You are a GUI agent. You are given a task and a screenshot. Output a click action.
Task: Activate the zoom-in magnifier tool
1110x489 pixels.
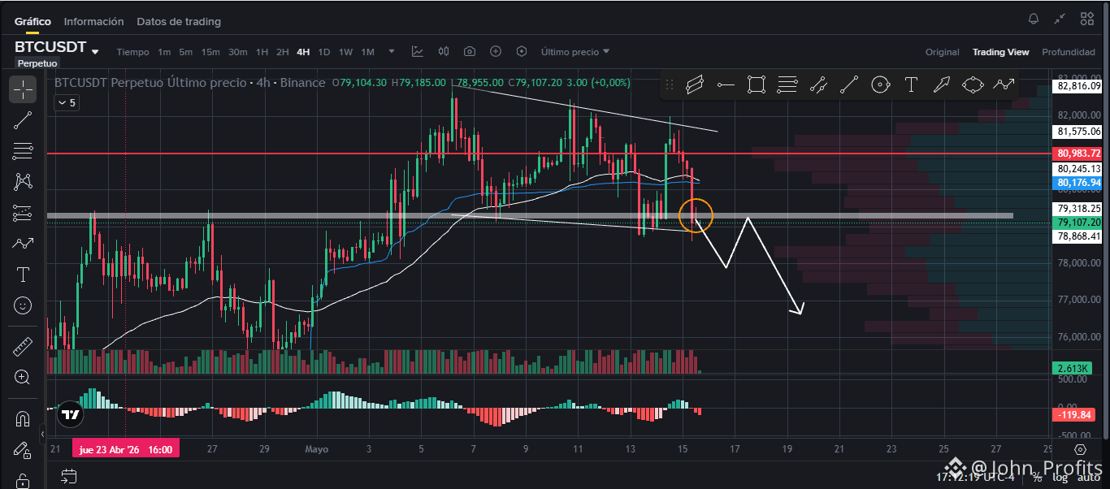pyautogui.click(x=23, y=377)
